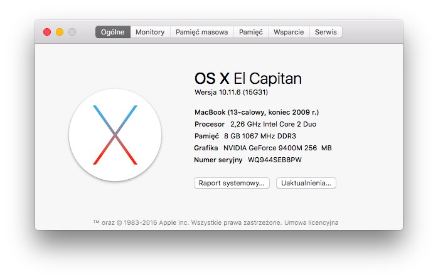Click the MacBook (13-calowy, koniec 2009 r.) text

click(257, 112)
